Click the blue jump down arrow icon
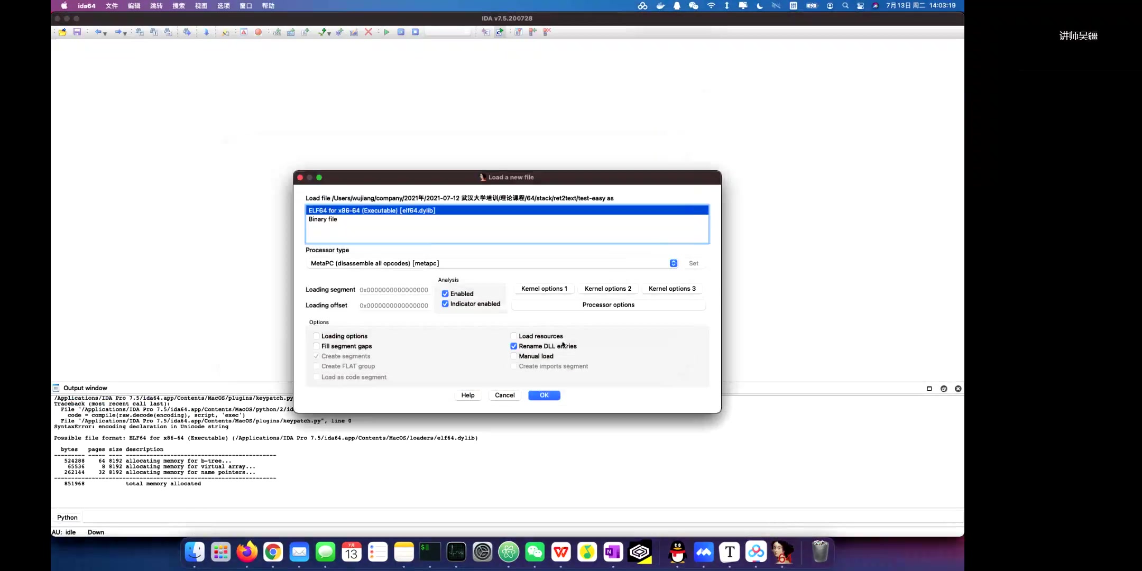 pos(206,32)
